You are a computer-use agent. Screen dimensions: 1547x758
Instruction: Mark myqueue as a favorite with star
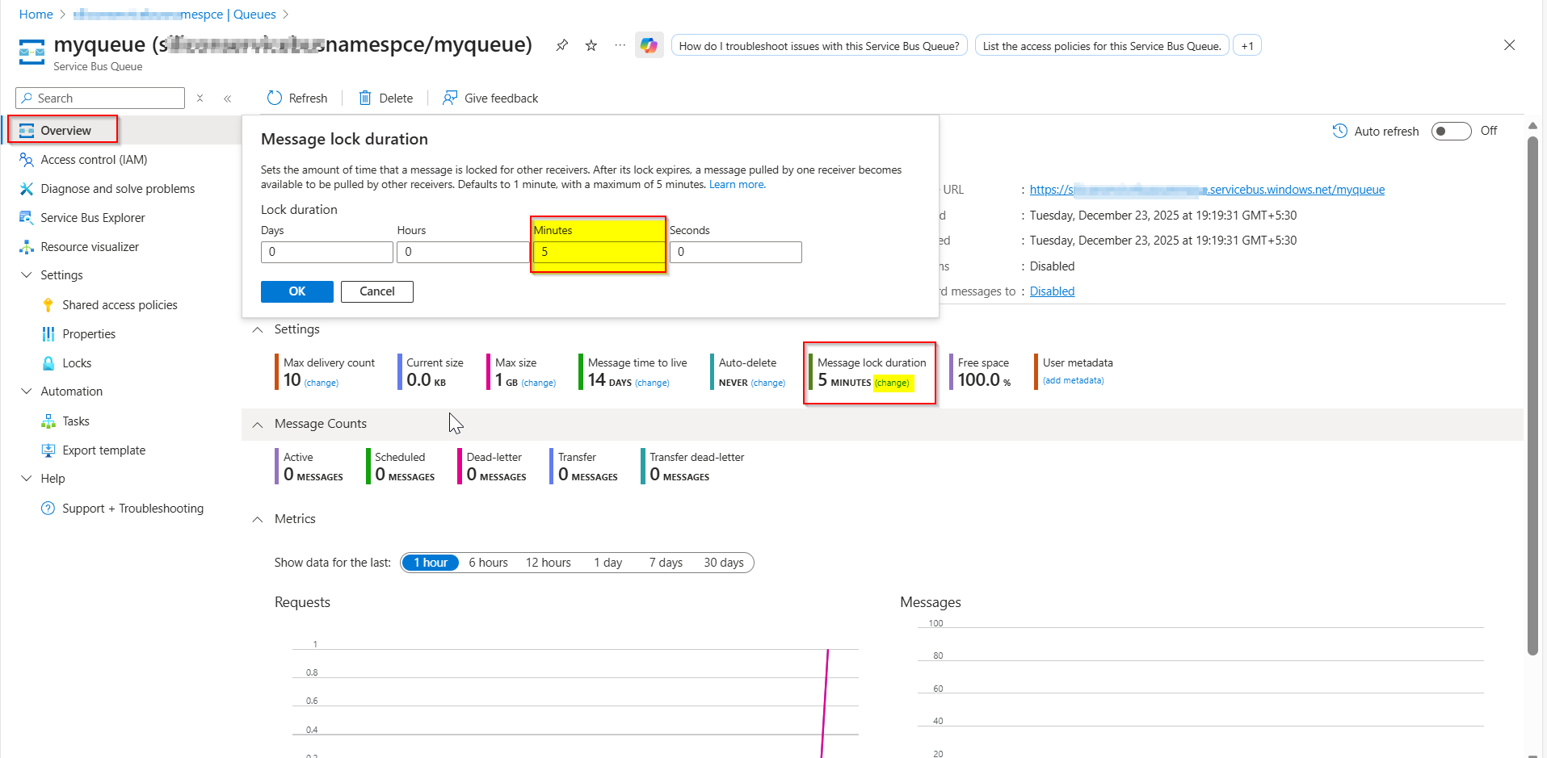point(591,45)
